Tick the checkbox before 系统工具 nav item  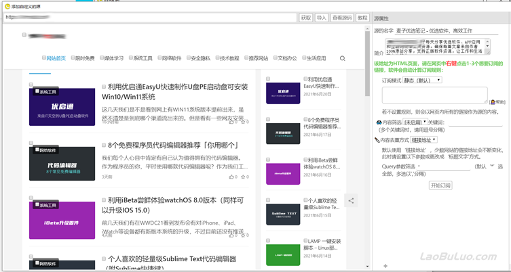coord(131,58)
